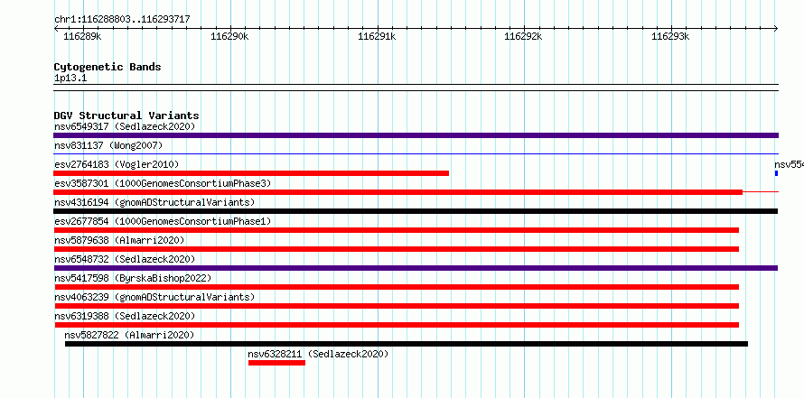
Task: Click the right arrowhead of the ruler
Action: coord(776,28)
